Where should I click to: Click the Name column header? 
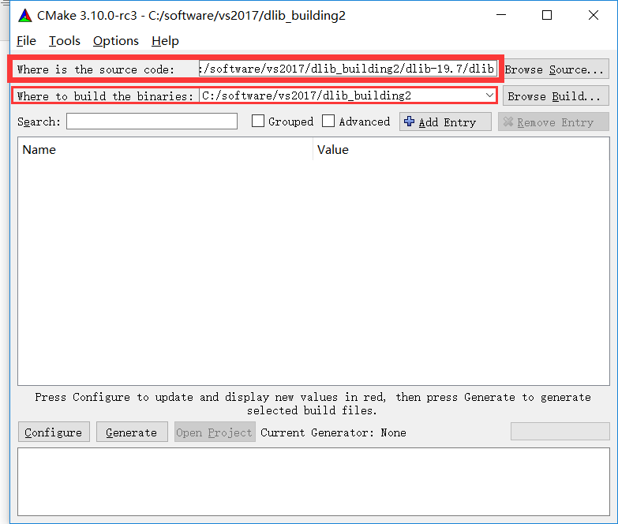(x=165, y=150)
